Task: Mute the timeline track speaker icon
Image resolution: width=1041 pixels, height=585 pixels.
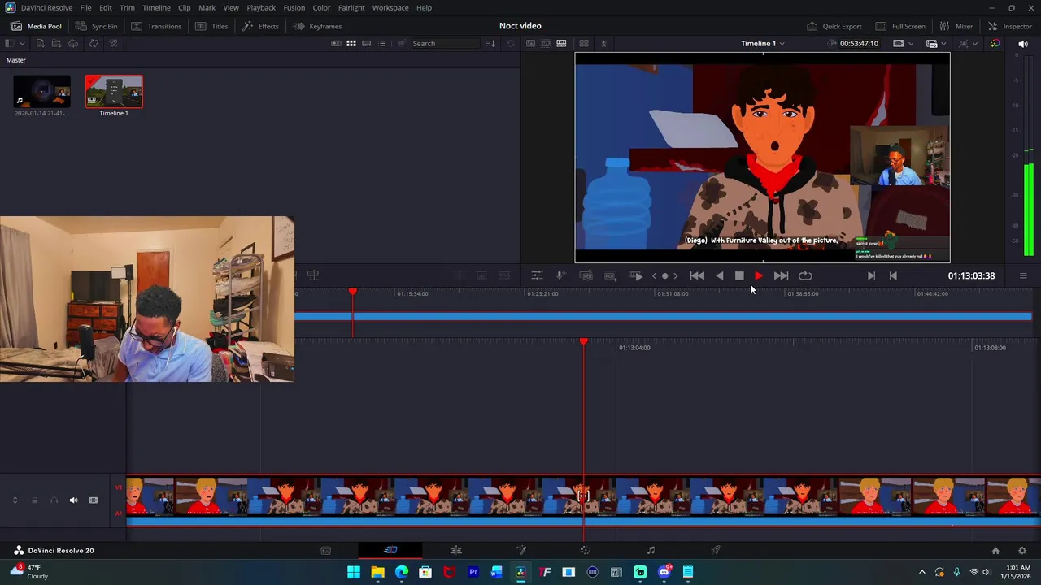Action: pyautogui.click(x=73, y=500)
